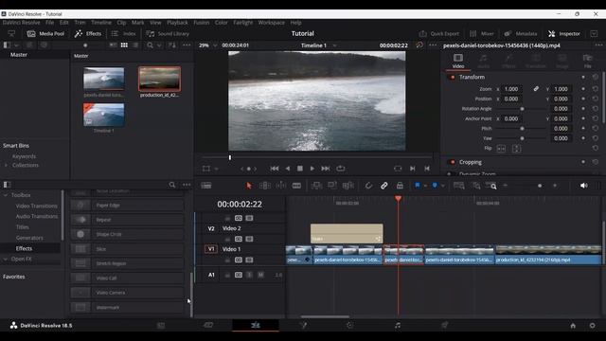Select the Blade Edit Mode tool
The height and width of the screenshot is (341, 606).
point(296,186)
